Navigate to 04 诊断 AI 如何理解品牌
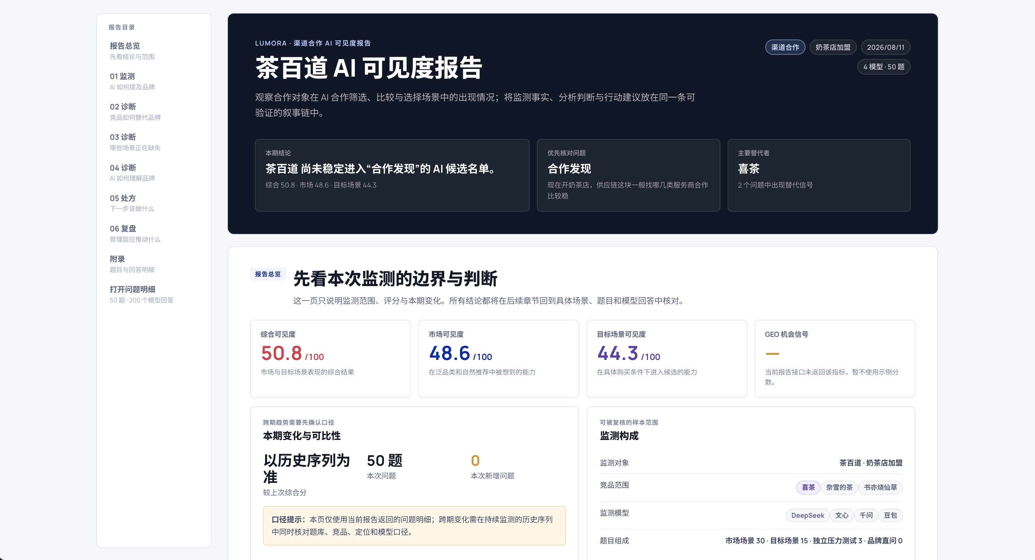 tap(154, 173)
